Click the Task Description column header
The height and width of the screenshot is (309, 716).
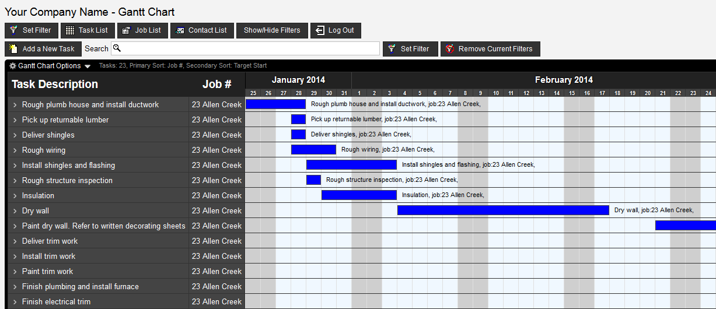coord(55,84)
